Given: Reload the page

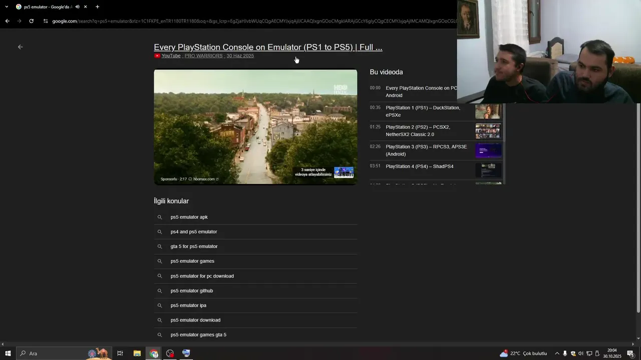Looking at the screenshot, I should click(x=31, y=21).
